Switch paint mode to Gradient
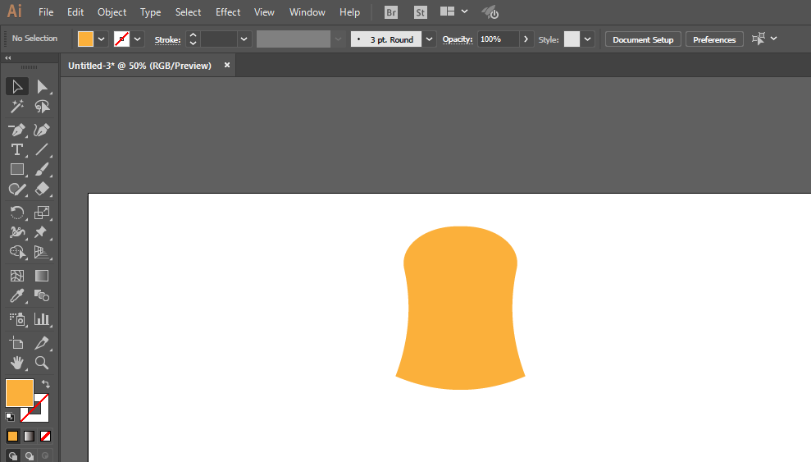 [x=29, y=436]
